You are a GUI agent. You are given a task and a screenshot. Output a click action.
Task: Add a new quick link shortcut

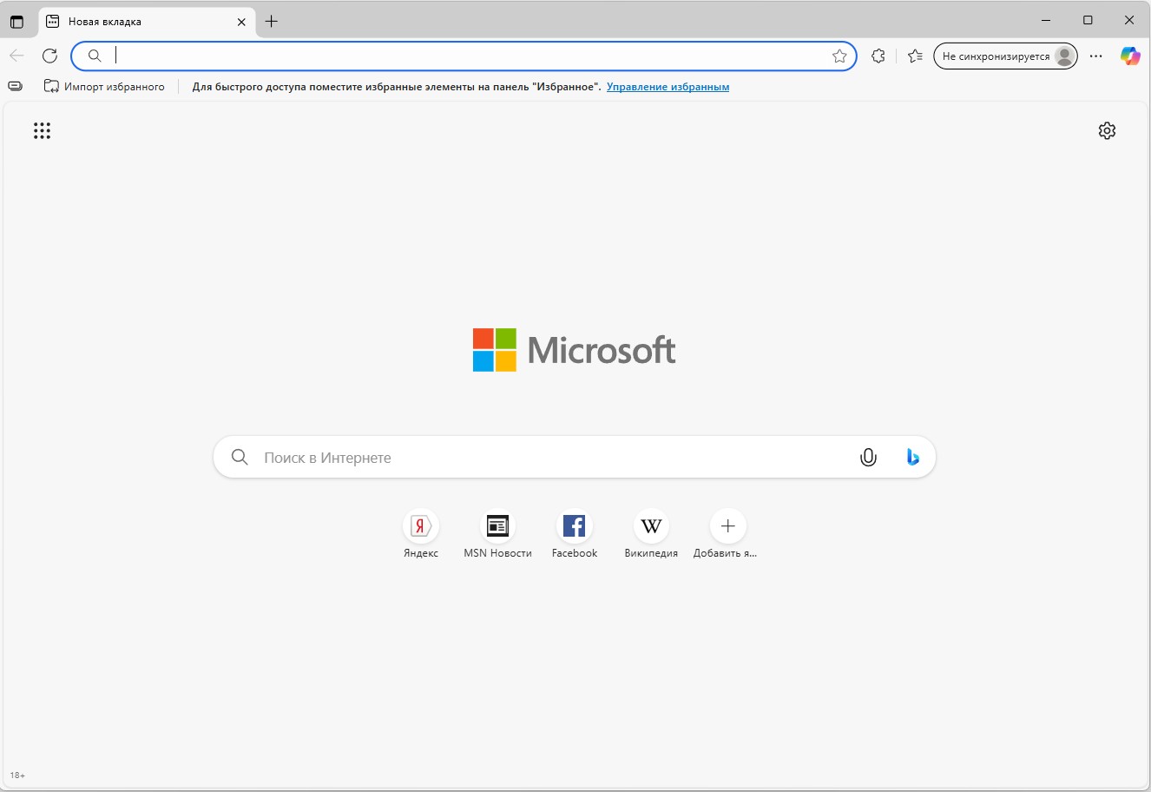tap(727, 526)
